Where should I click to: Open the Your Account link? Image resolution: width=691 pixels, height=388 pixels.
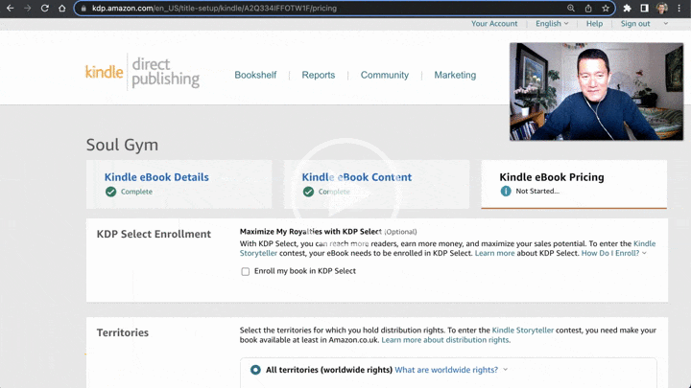(494, 24)
